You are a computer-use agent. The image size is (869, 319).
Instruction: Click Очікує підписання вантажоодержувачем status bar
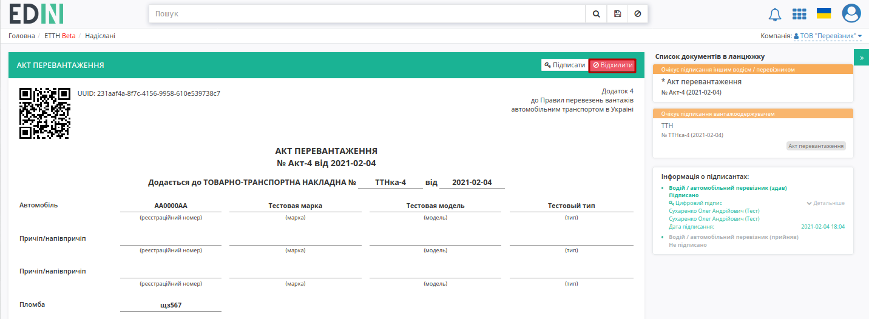pos(753,113)
